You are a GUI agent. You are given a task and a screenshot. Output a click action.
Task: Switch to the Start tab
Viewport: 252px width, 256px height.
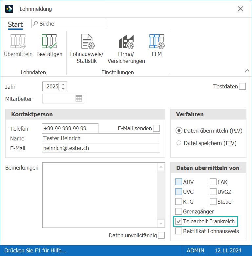pyautogui.click(x=15, y=25)
